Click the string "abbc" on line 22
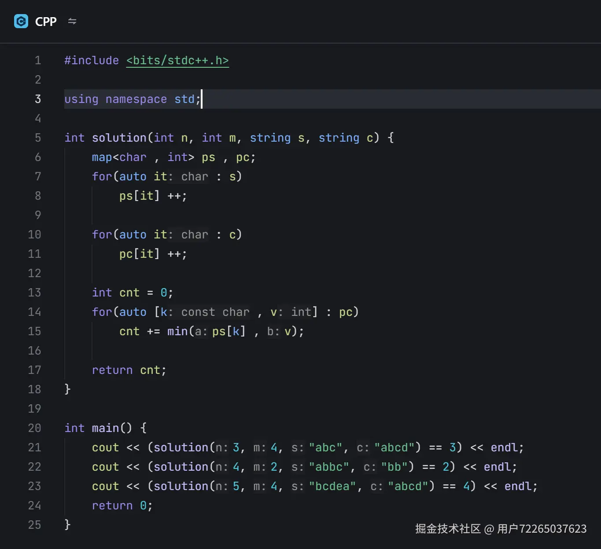Image resolution: width=601 pixels, height=549 pixels. pyautogui.click(x=329, y=467)
